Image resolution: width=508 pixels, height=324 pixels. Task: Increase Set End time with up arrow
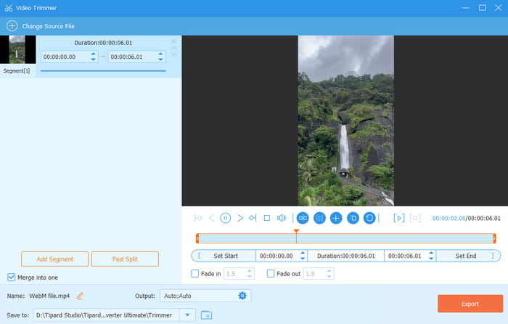(431, 253)
